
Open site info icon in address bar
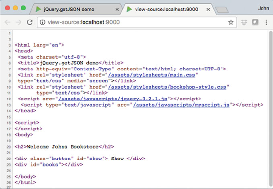42,22
